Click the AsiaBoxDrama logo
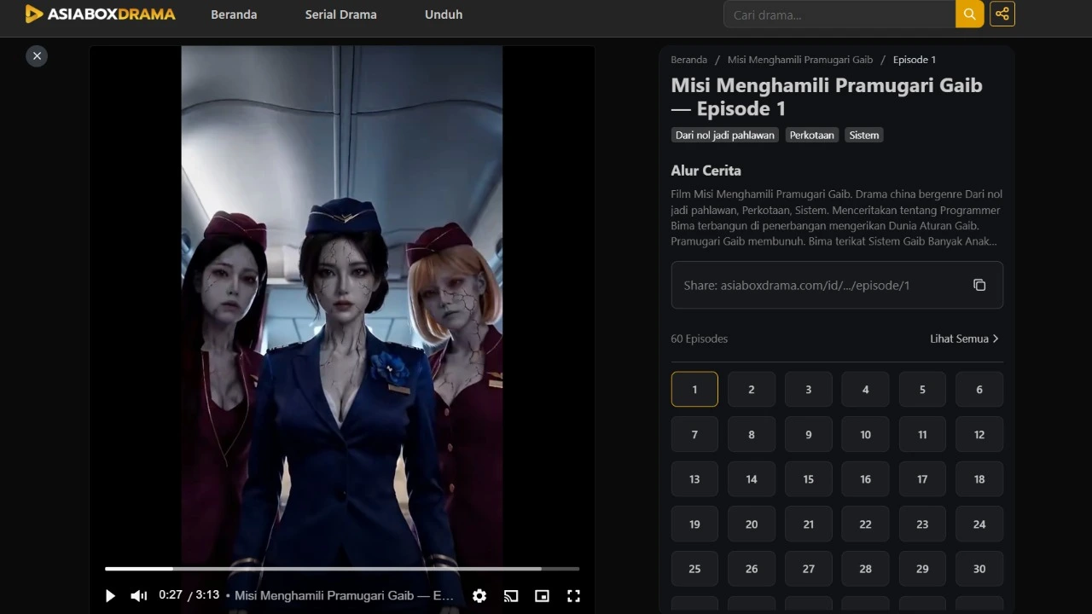1092x614 pixels. pos(100,14)
